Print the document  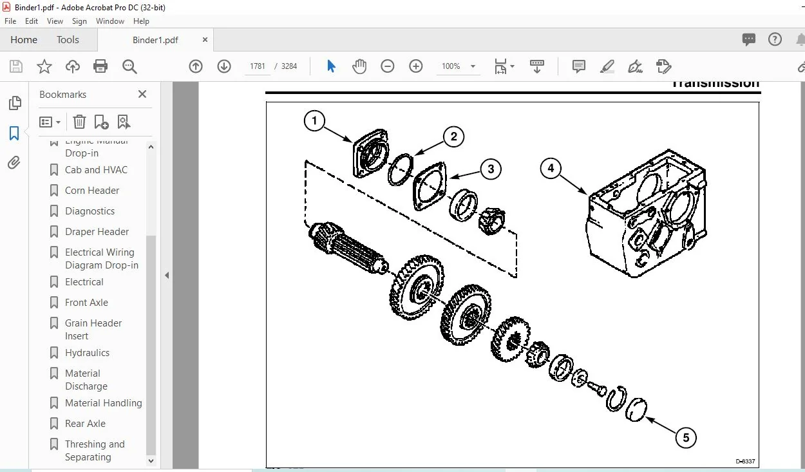(100, 66)
